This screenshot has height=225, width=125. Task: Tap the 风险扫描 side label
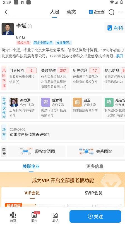(x=4, y=78)
